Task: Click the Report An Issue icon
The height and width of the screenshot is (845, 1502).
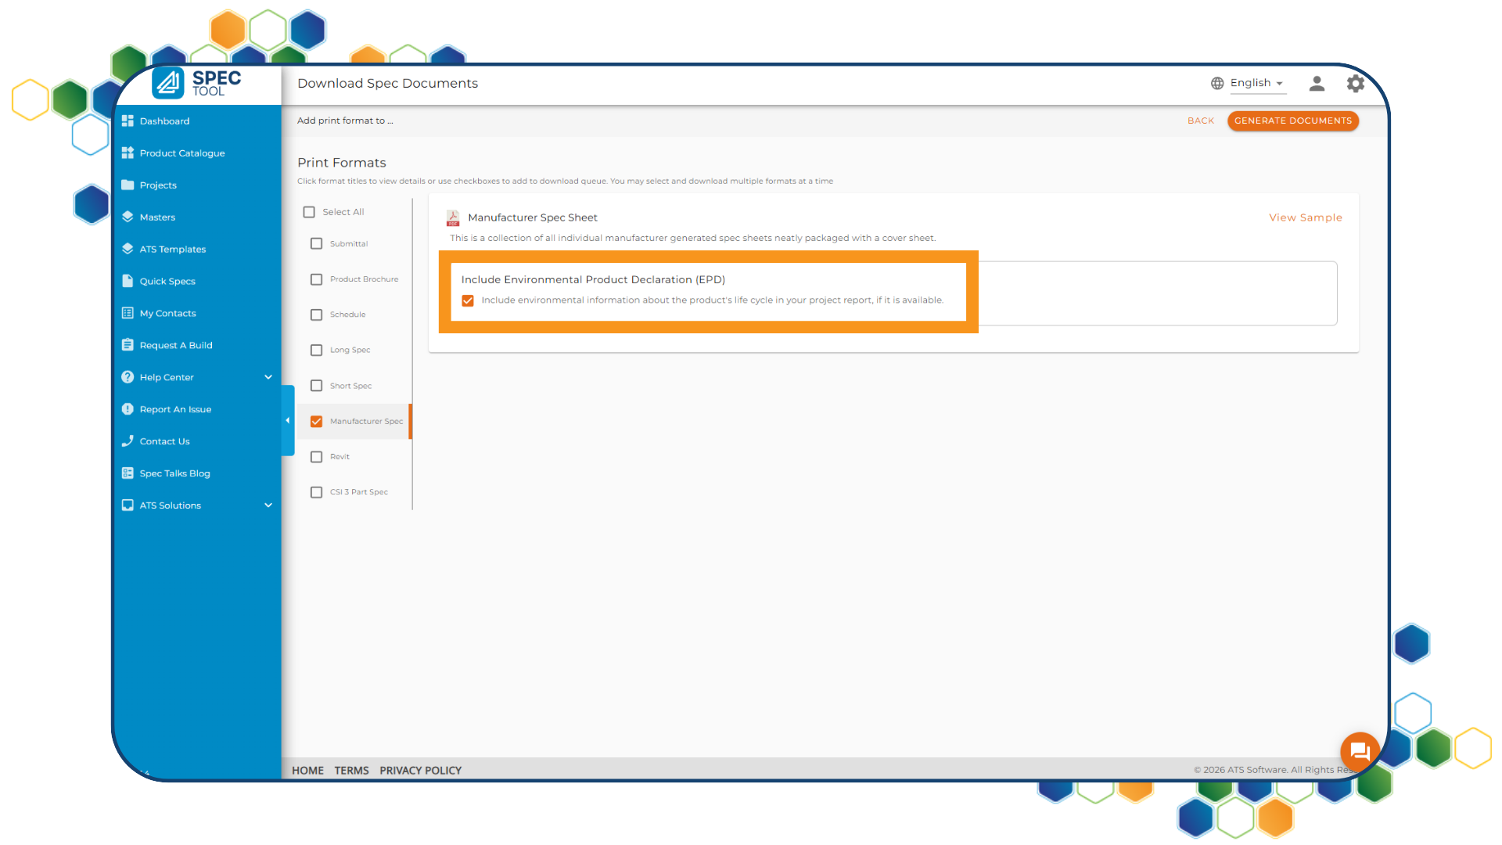Action: click(x=128, y=409)
